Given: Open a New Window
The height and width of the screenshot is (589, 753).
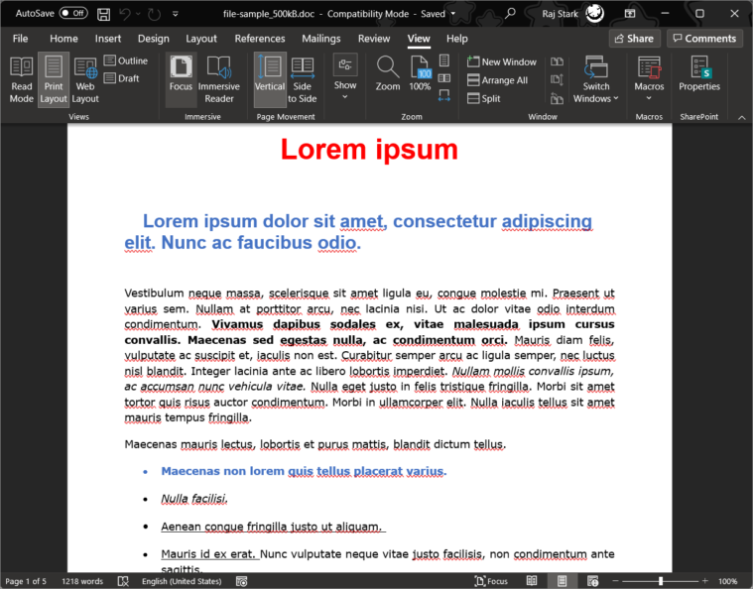Looking at the screenshot, I should (502, 61).
